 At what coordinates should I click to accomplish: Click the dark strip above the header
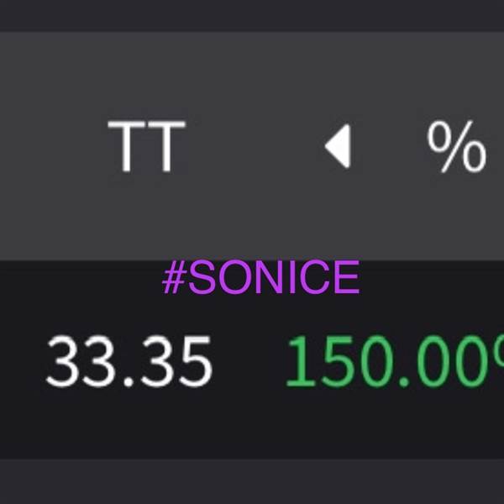tap(252, 15)
